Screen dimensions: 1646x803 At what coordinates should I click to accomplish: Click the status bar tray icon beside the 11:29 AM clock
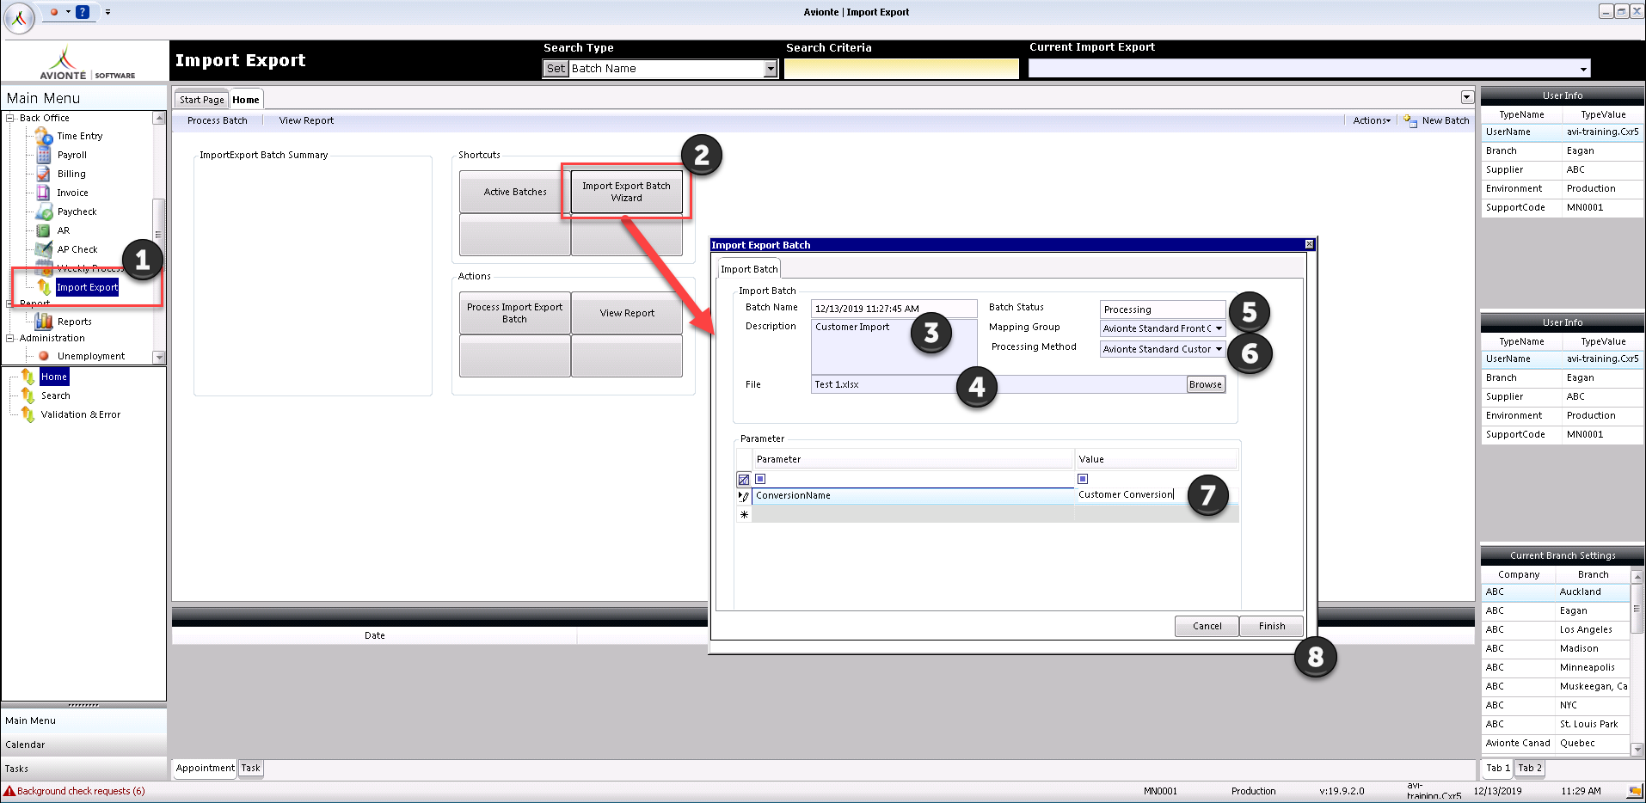[1634, 791]
